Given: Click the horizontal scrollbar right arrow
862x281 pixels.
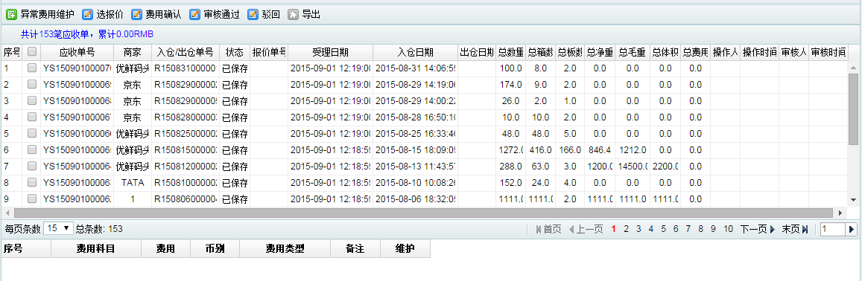Looking at the screenshot, I should pyautogui.click(x=840, y=213).
